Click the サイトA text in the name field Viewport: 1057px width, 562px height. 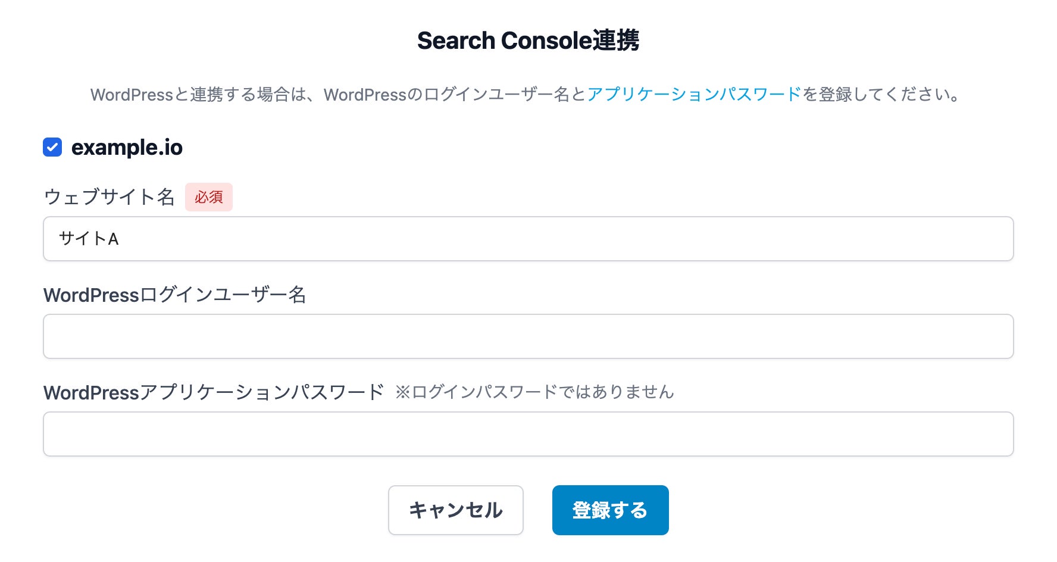pos(89,239)
